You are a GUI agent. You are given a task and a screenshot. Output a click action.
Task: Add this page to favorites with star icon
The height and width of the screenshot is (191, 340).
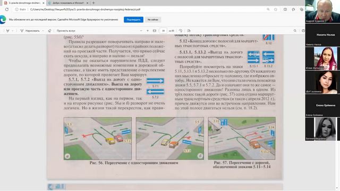click(276, 10)
